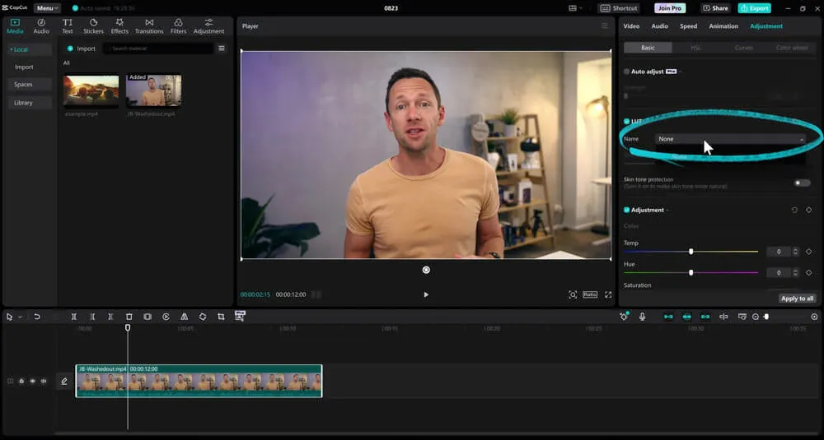Uncheck the Adjustment checkbox

point(627,210)
